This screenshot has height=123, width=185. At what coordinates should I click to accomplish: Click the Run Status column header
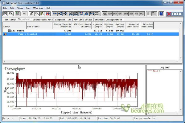(39, 25)
